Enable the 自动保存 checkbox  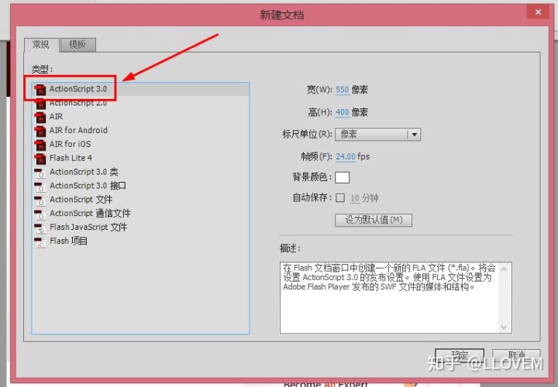[340, 197]
